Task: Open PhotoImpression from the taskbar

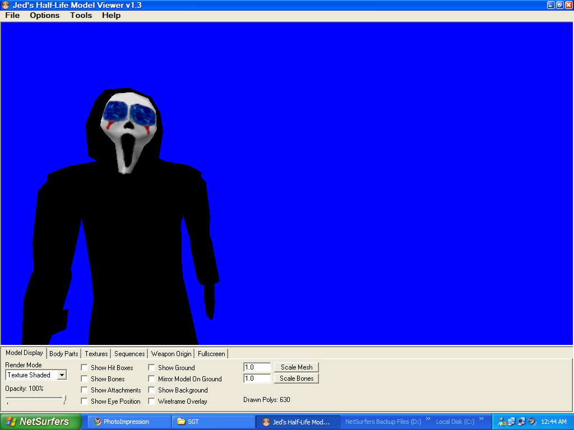Action: [x=130, y=422]
